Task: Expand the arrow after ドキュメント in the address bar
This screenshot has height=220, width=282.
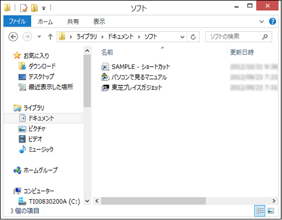Action: click(139, 37)
